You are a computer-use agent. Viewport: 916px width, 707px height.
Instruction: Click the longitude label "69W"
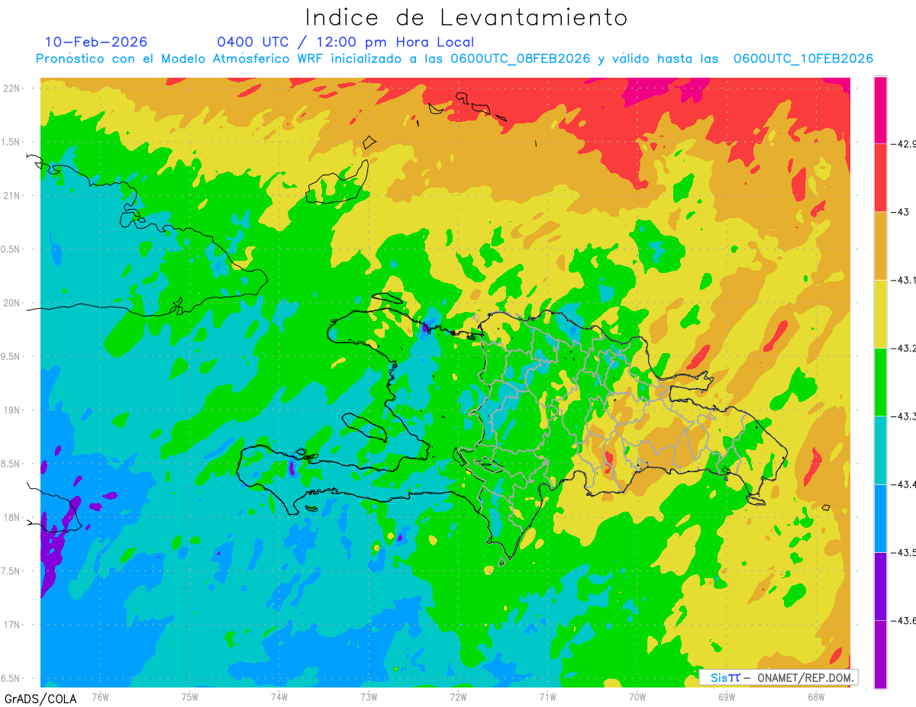(x=727, y=697)
